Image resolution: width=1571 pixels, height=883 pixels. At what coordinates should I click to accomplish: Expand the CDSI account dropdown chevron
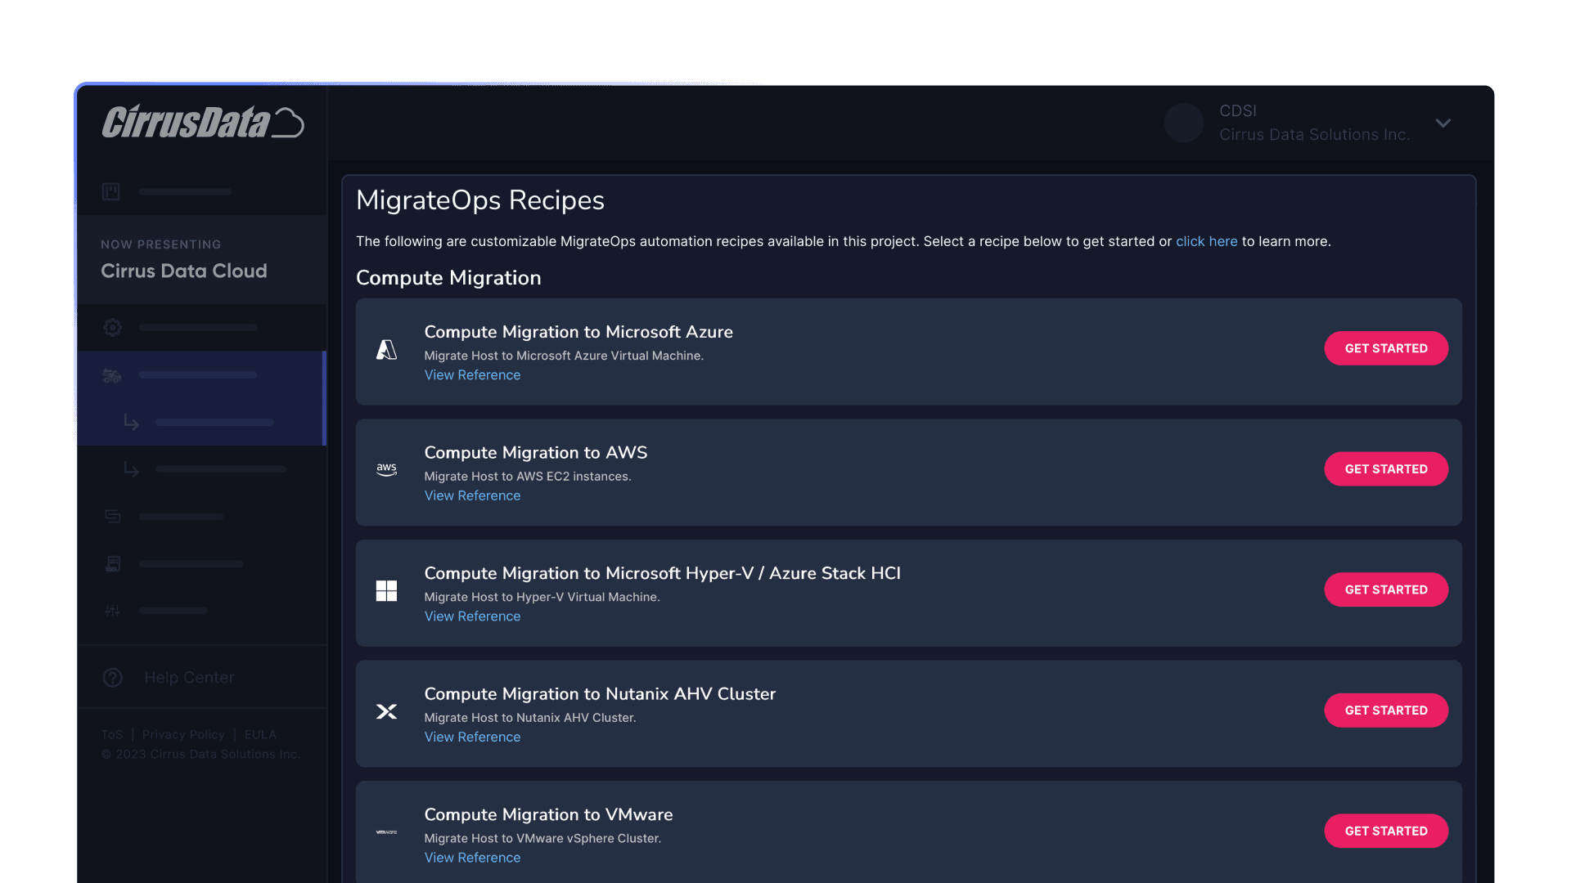coord(1443,123)
